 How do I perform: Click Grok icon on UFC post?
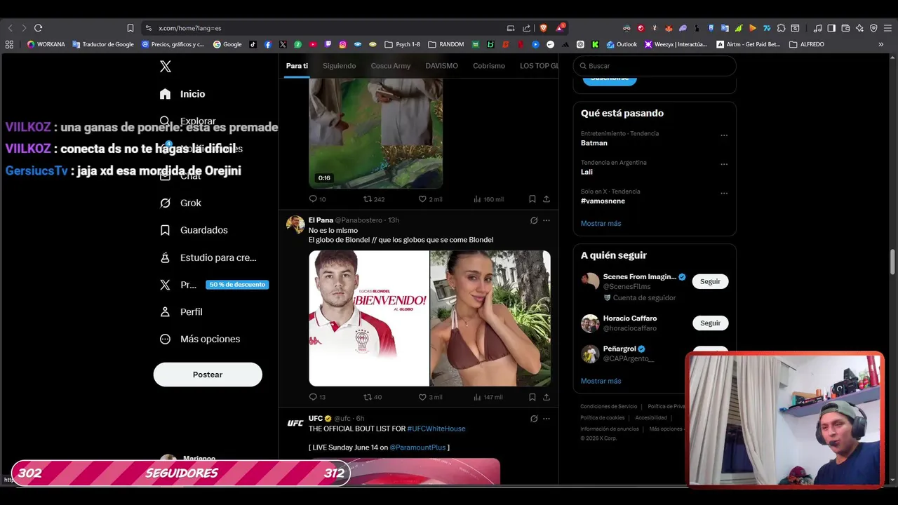click(x=534, y=419)
